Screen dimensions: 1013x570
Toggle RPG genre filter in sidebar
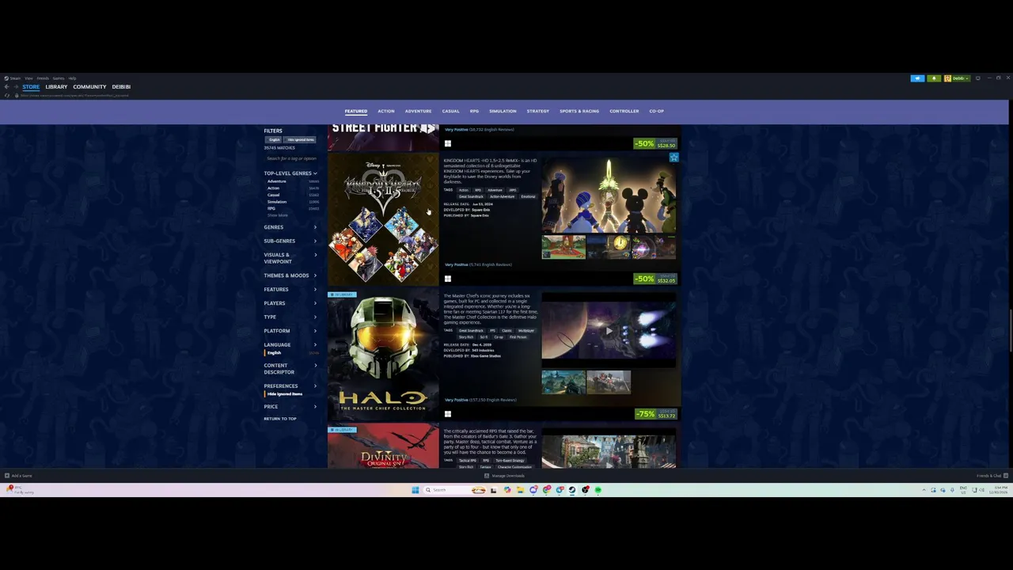pyautogui.click(x=271, y=208)
